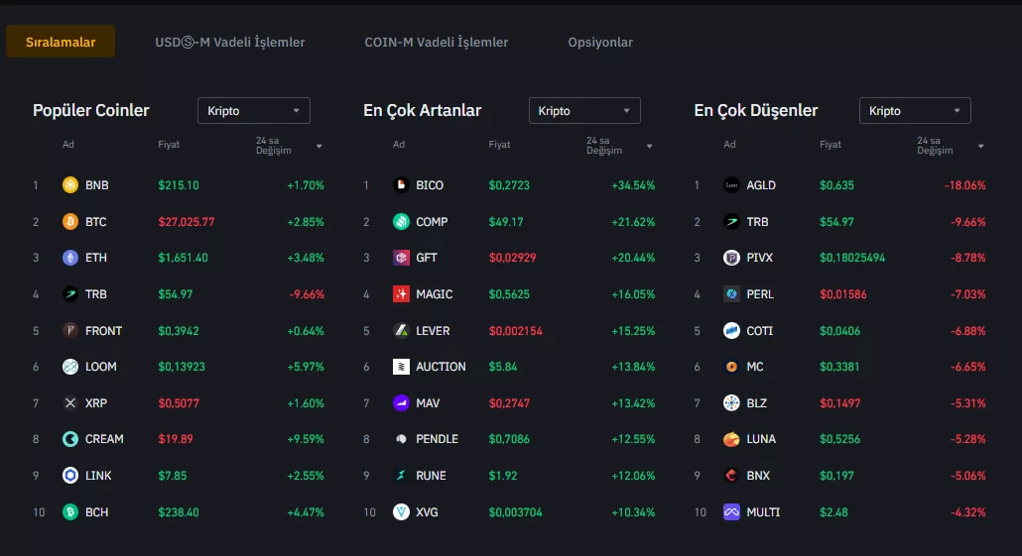
Task: Click the MULTI price $2.48
Action: pyautogui.click(x=833, y=512)
